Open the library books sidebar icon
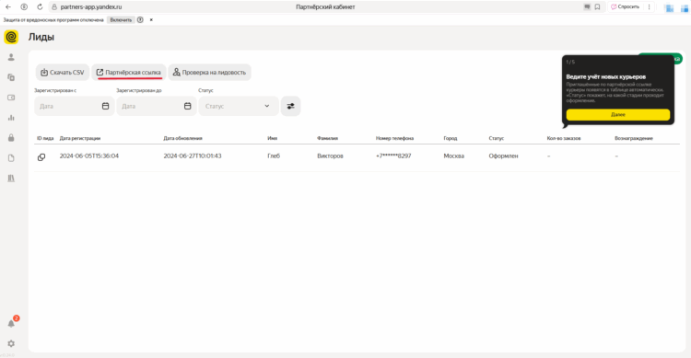This screenshot has height=358, width=691. tap(11, 179)
